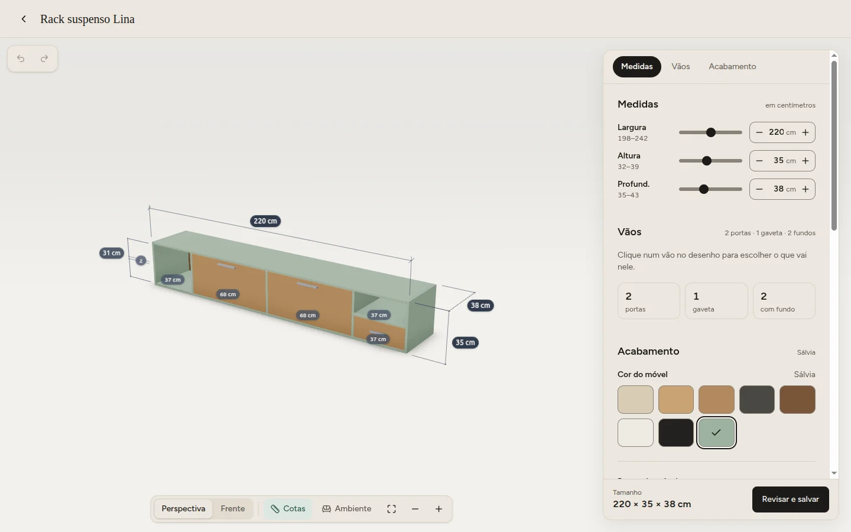This screenshot has width=851, height=532.
Task: Click the 220 cm dimension label on the model
Action: point(265,221)
